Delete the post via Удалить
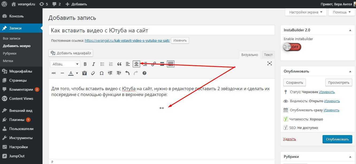The width and height of the screenshot is (356, 164). [x=289, y=139]
